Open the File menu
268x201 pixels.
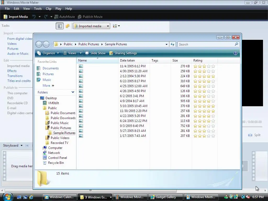click(7, 9)
